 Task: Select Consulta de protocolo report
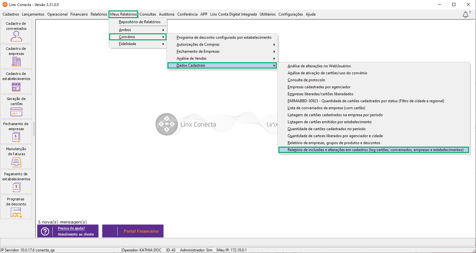[x=374, y=80]
